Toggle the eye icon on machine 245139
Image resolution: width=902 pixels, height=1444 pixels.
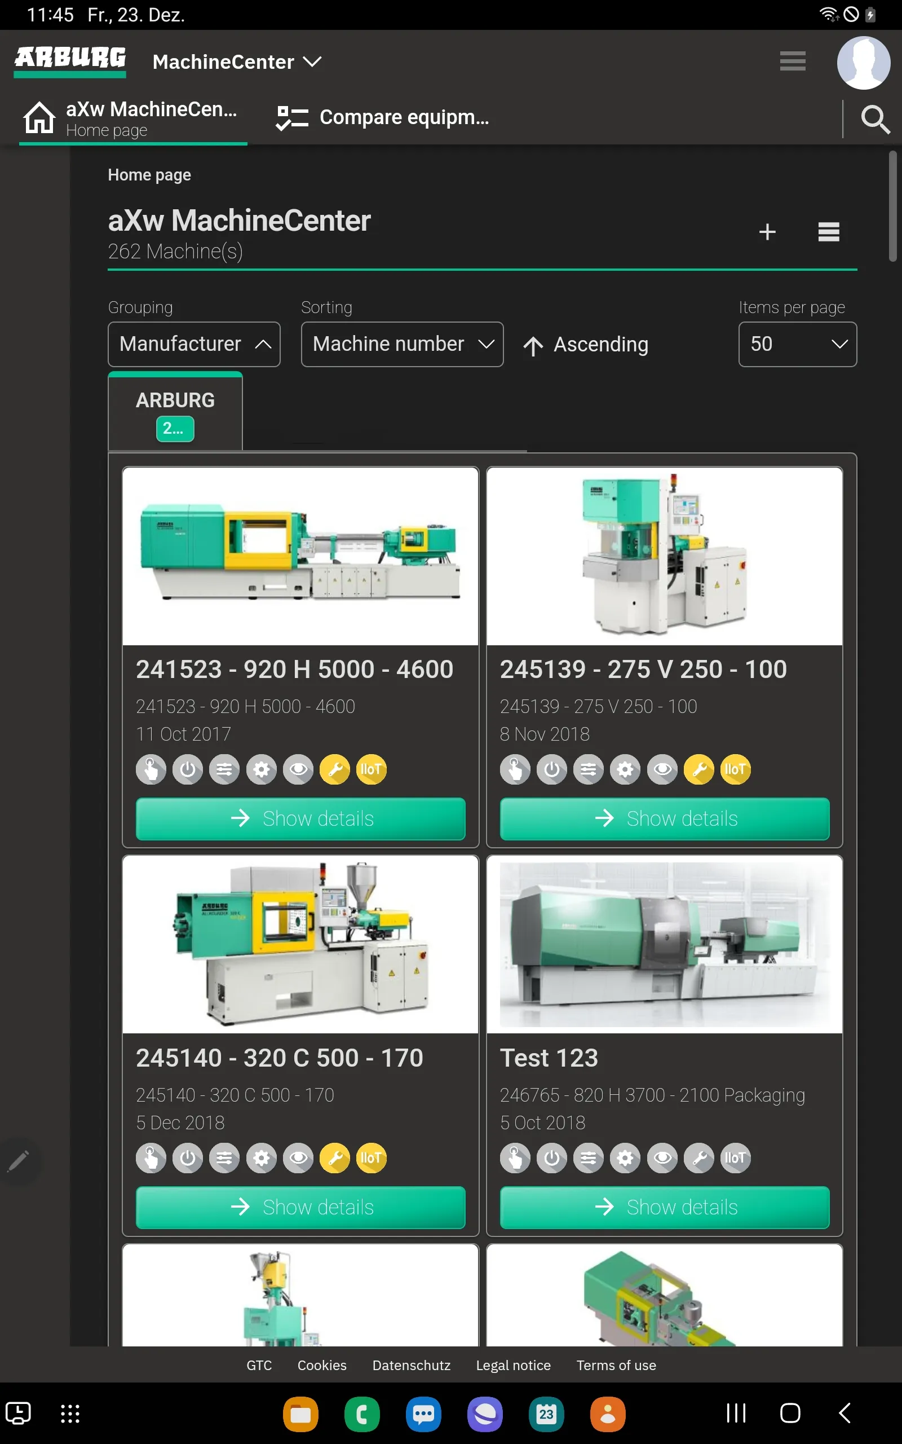(662, 769)
